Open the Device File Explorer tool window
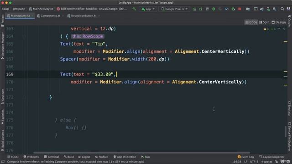292x164 pixels. [x=289, y=136]
